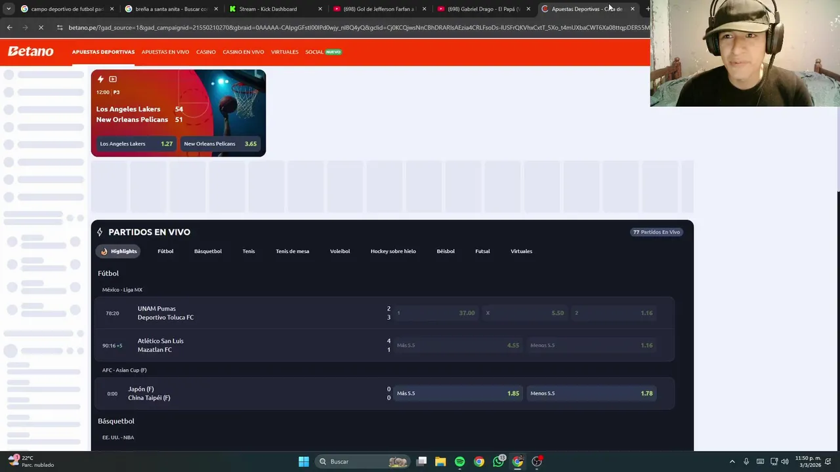The image size is (840, 472).
Task: Click AFC - Asian Cup (F) league label
Action: click(125, 370)
